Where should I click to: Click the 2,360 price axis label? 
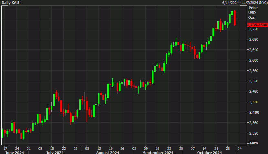pos(254,123)
